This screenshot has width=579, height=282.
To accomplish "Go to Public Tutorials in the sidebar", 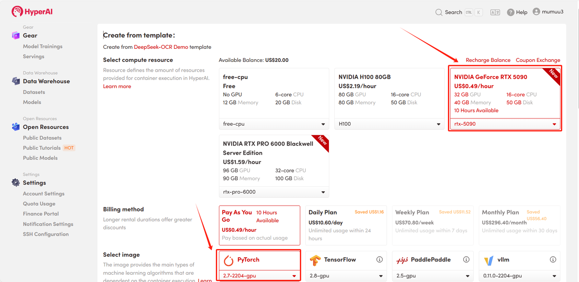I will click(x=42, y=148).
